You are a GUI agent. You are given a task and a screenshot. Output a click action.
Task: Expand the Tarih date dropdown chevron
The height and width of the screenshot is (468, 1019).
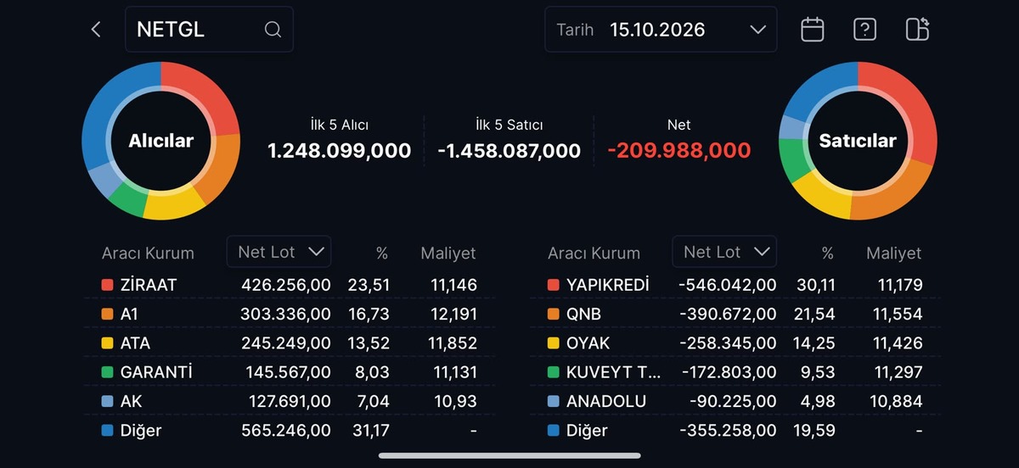[757, 30]
